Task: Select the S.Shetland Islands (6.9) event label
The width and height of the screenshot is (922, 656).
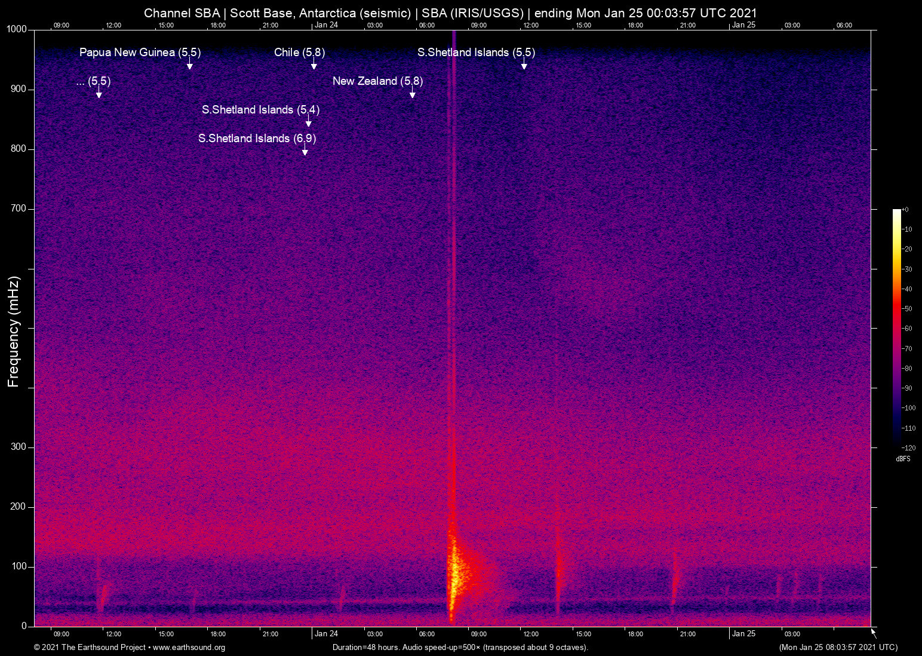Action: pos(257,139)
